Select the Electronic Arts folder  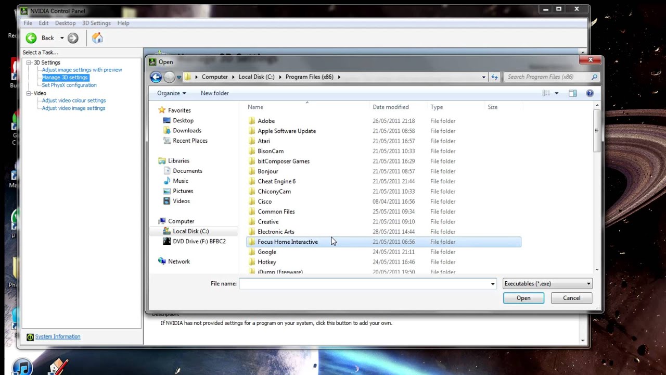click(276, 232)
